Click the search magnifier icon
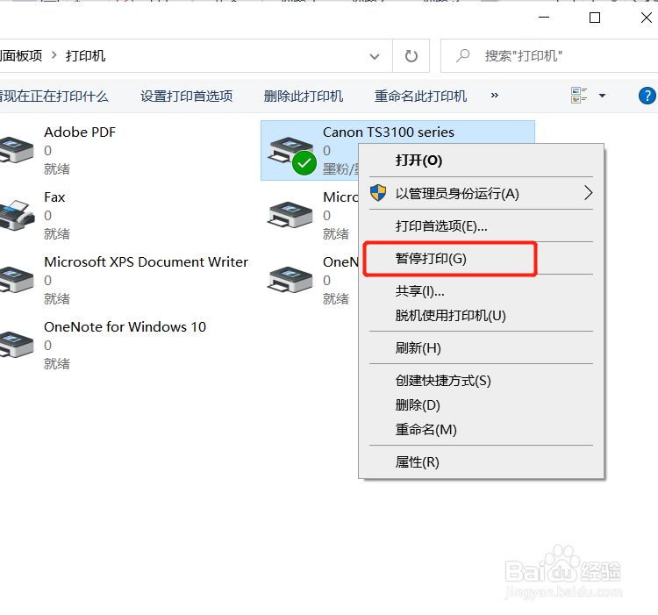This screenshot has height=615, width=658. click(x=463, y=55)
